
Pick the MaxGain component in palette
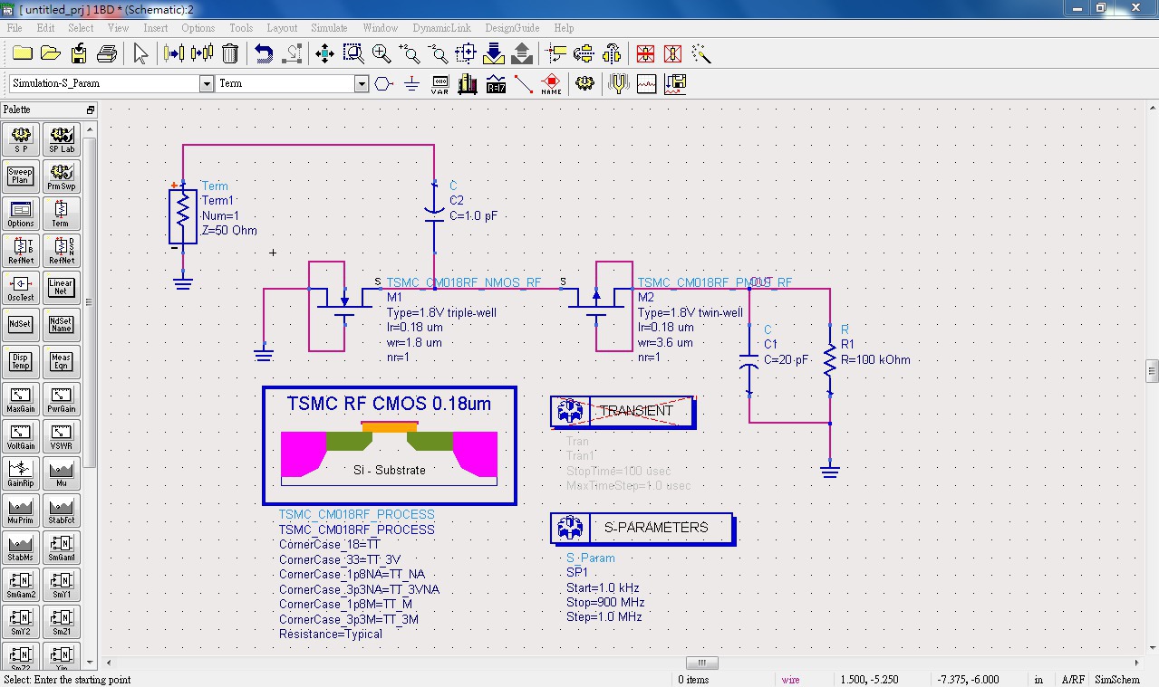[21, 400]
